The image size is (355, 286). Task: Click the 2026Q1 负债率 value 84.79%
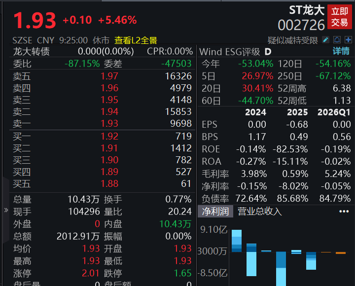(x=335, y=198)
